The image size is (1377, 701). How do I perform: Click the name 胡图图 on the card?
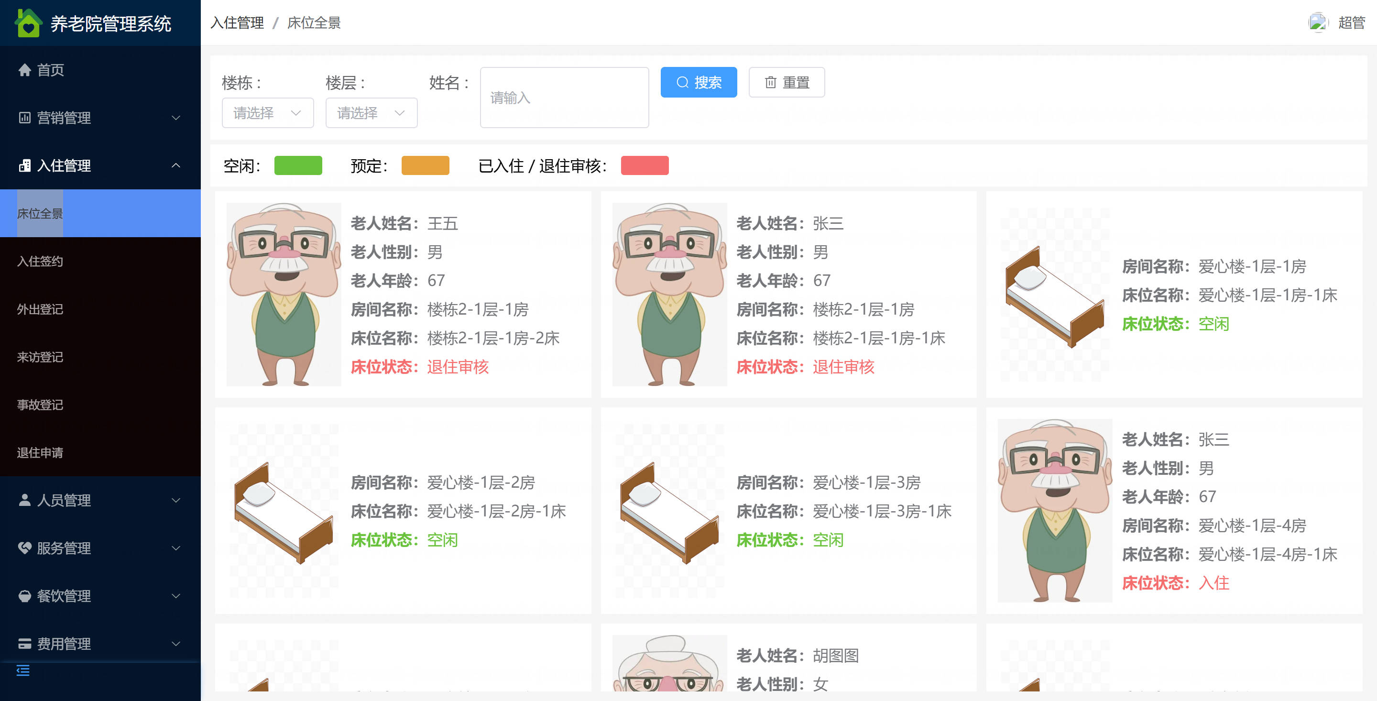[836, 656]
